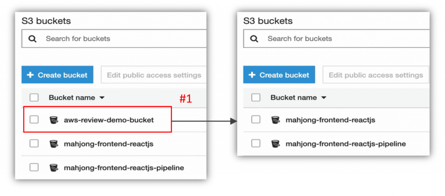
Task: Check the aws-review-demo-bucket checkbox
Action: point(34,120)
